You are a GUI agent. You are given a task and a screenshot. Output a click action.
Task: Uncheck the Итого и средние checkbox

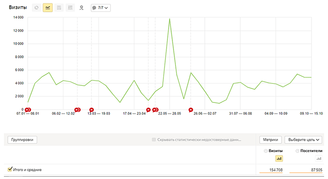[x=10, y=169]
